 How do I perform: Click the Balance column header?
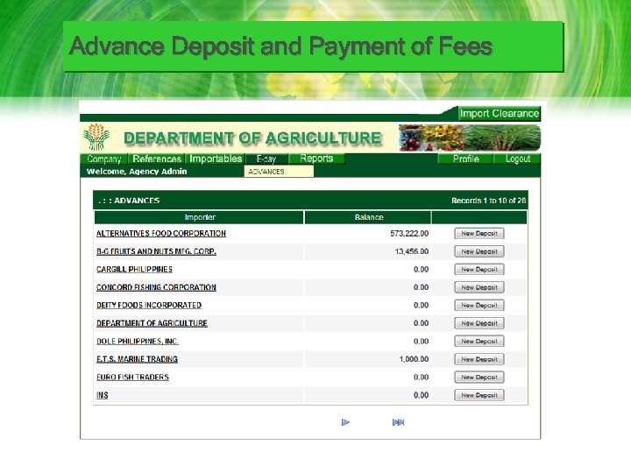coord(368,217)
